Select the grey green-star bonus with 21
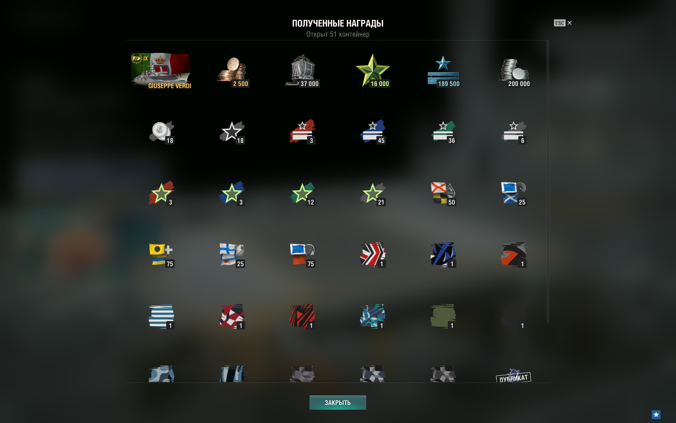This screenshot has width=676, height=423. 373,193
